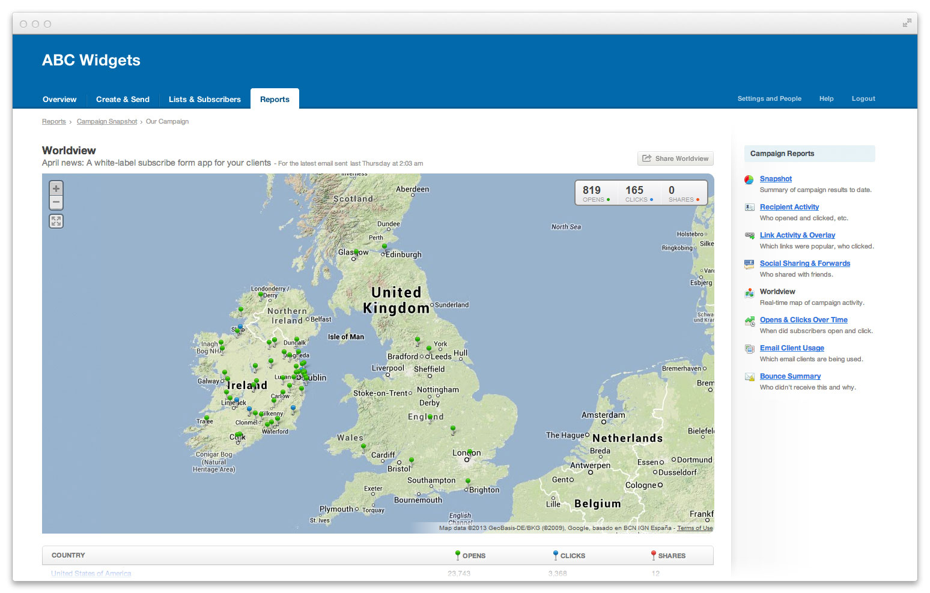This screenshot has width=930, height=593.
Task: Click the Bounce Summary envelope icon
Action: pyautogui.click(x=749, y=377)
